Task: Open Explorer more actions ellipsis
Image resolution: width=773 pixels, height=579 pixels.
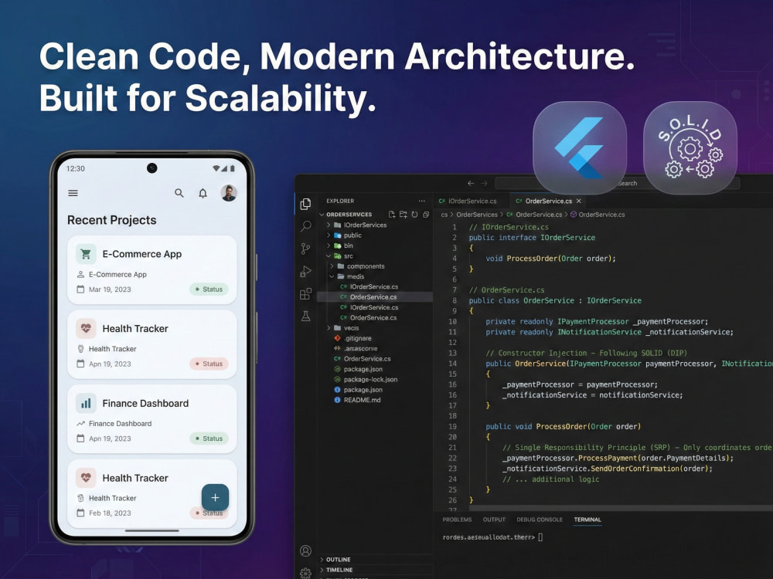Action: 421,201
